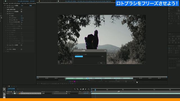Toggle stopwatch for コントラスト property

click(x=10, y=18)
